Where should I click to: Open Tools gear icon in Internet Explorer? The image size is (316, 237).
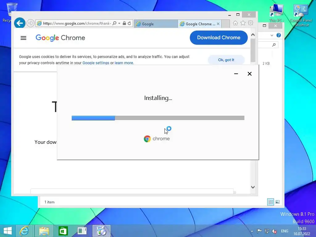pos(251,23)
